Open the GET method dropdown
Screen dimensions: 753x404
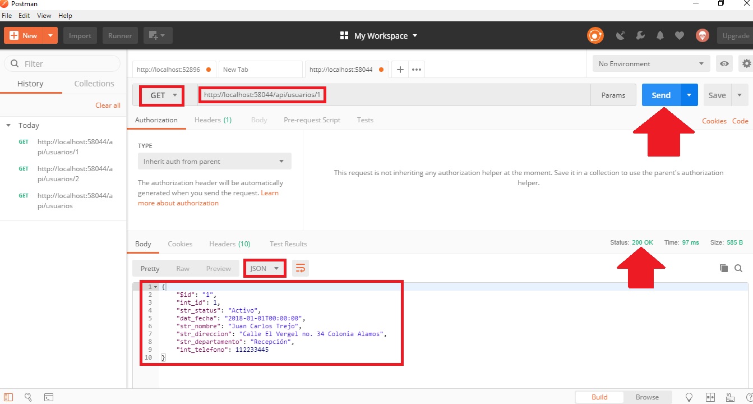(161, 95)
